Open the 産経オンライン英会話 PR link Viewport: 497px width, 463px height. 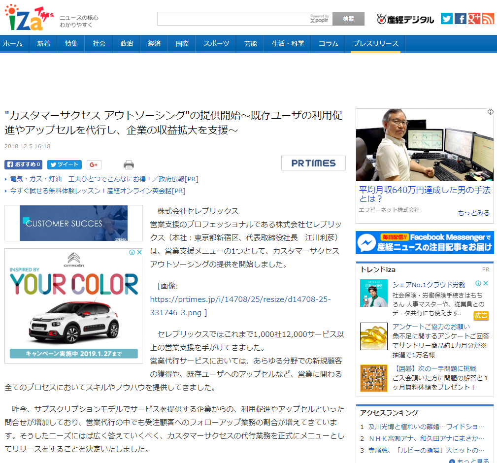pos(98,191)
